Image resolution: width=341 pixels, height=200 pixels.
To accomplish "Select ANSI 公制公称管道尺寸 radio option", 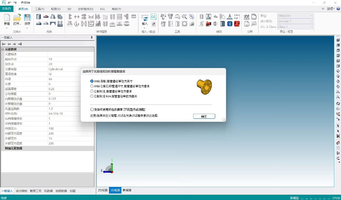I will [92, 86].
